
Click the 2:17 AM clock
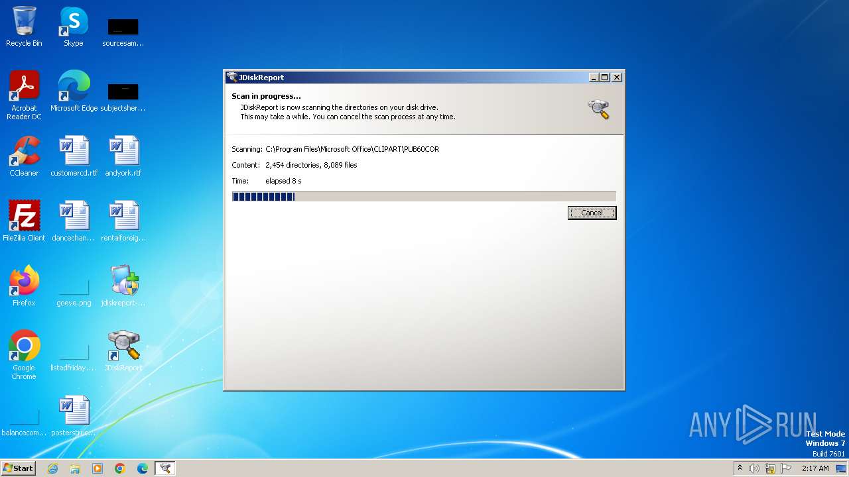[815, 468]
